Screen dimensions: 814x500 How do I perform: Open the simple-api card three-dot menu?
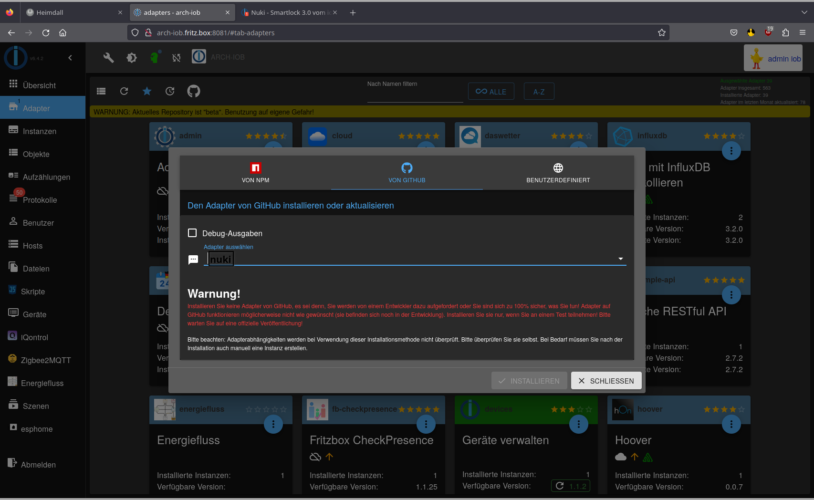tap(731, 294)
